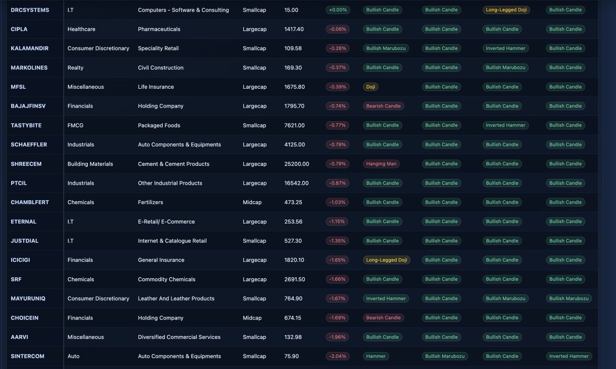Click the General Insurance industry cell

pos(162,260)
